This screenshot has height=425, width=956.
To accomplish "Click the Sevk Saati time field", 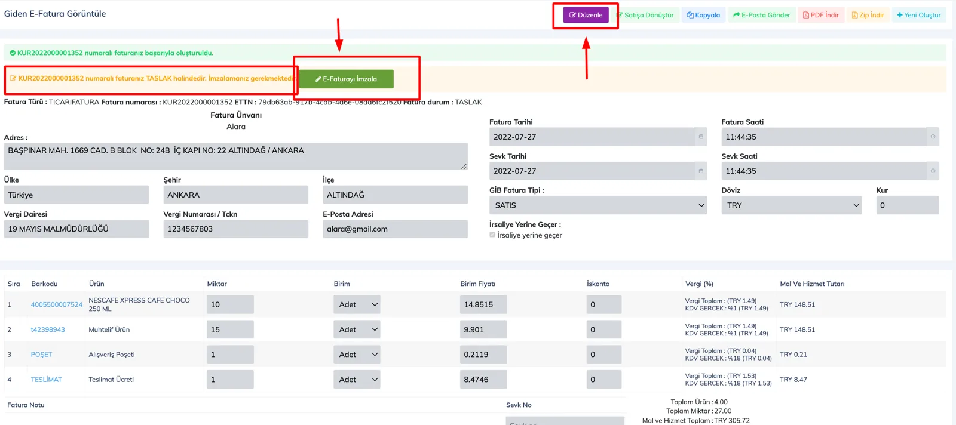I will (x=830, y=171).
